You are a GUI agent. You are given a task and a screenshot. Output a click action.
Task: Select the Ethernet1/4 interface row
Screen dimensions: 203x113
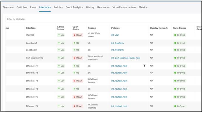pos(104,89)
